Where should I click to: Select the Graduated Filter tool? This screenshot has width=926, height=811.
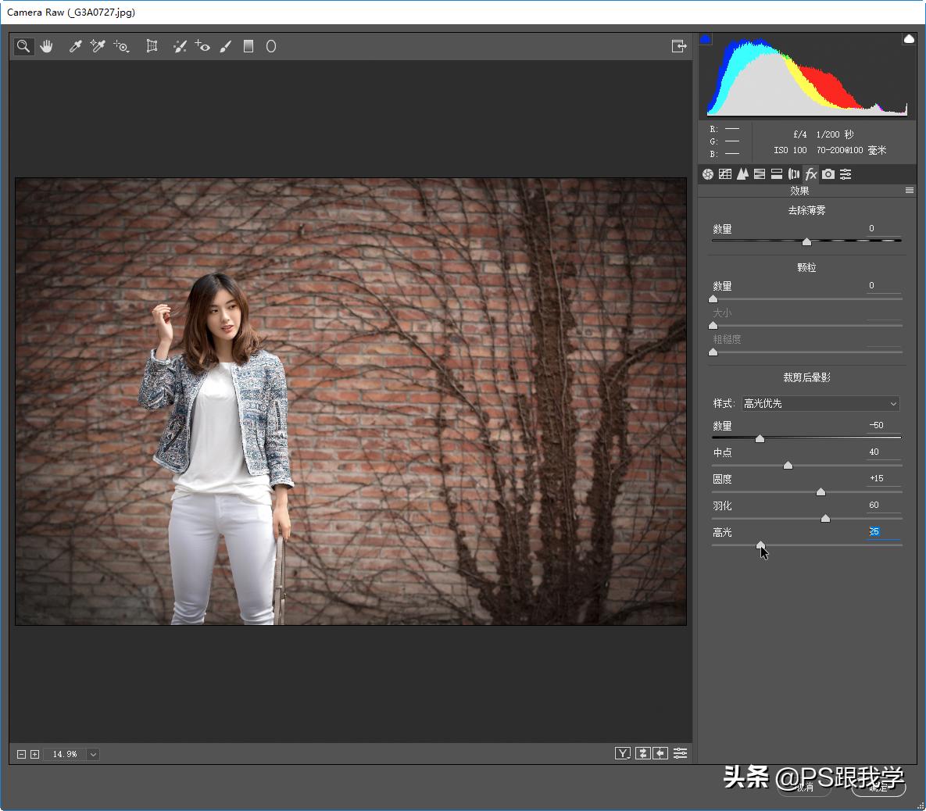(248, 46)
